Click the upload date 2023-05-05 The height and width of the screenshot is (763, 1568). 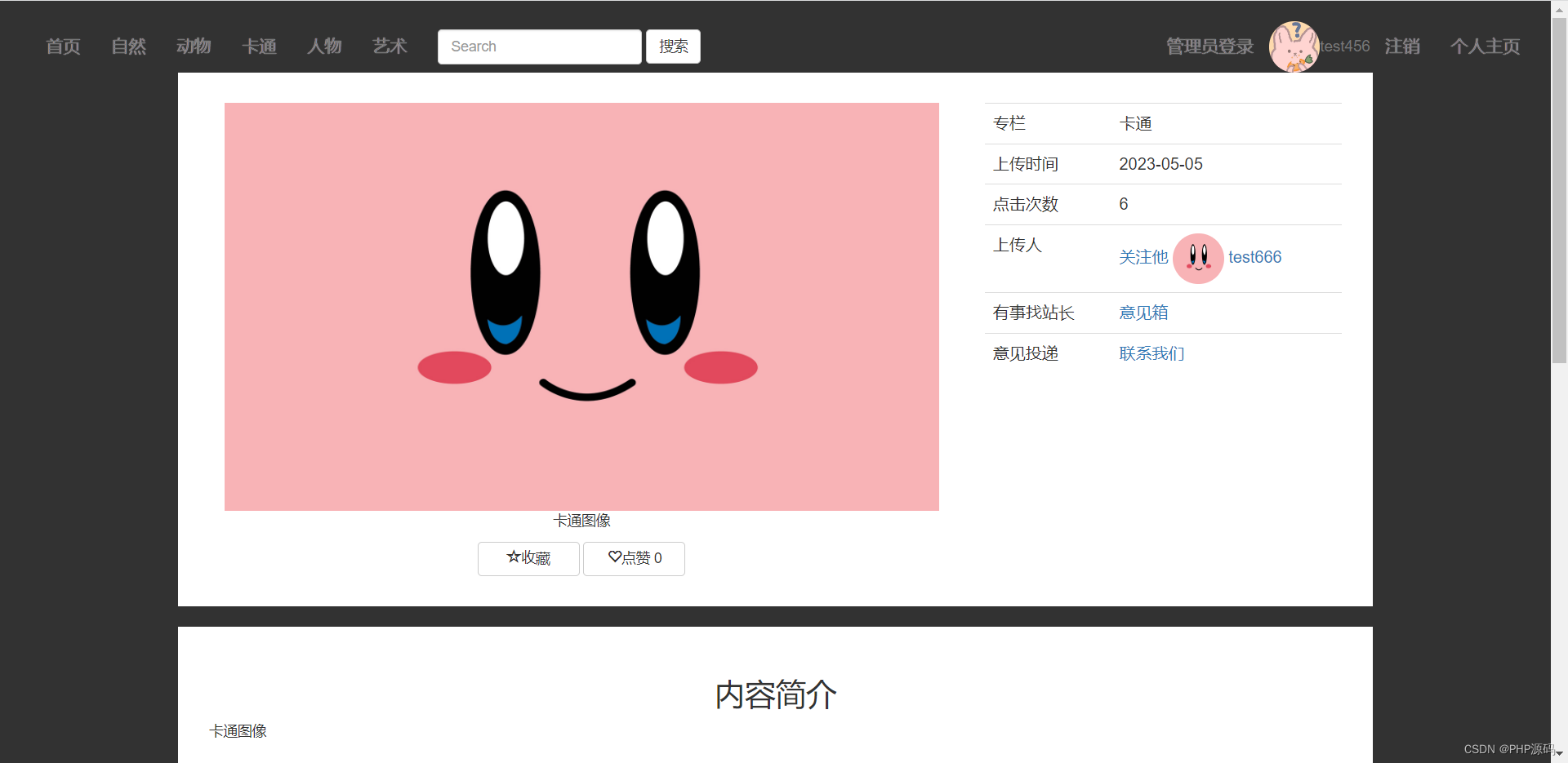1160,164
